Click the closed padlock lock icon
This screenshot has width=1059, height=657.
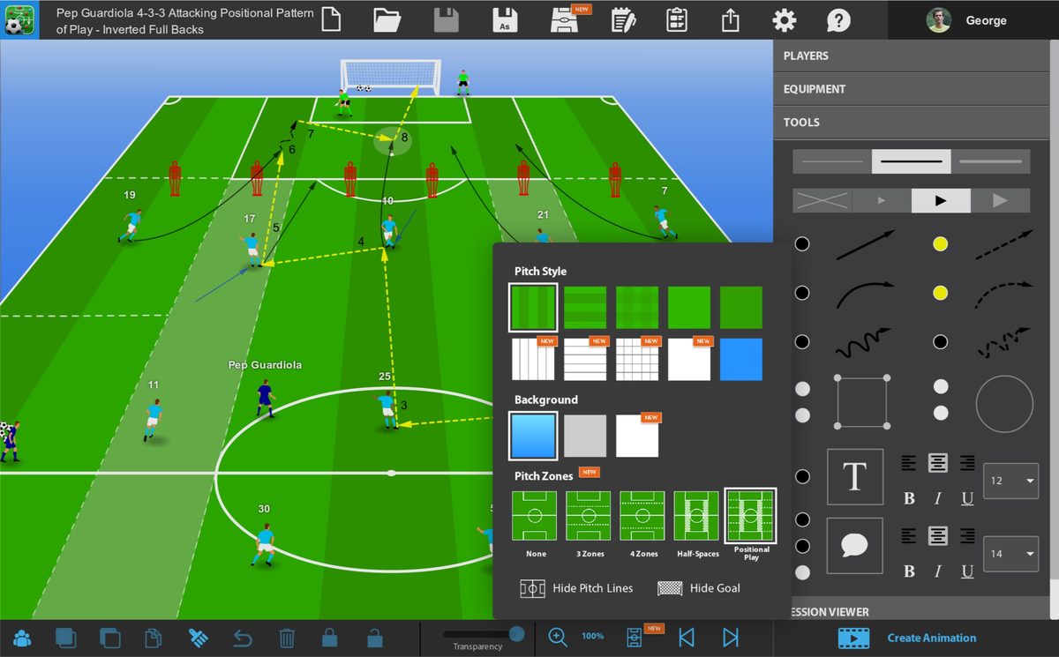330,637
